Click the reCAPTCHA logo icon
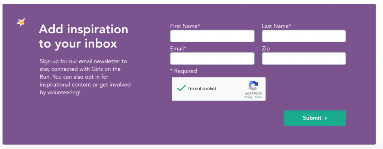The image size is (383, 149). [253, 86]
